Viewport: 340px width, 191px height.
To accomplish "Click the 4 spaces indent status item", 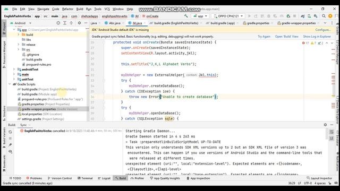I will point(320,183).
